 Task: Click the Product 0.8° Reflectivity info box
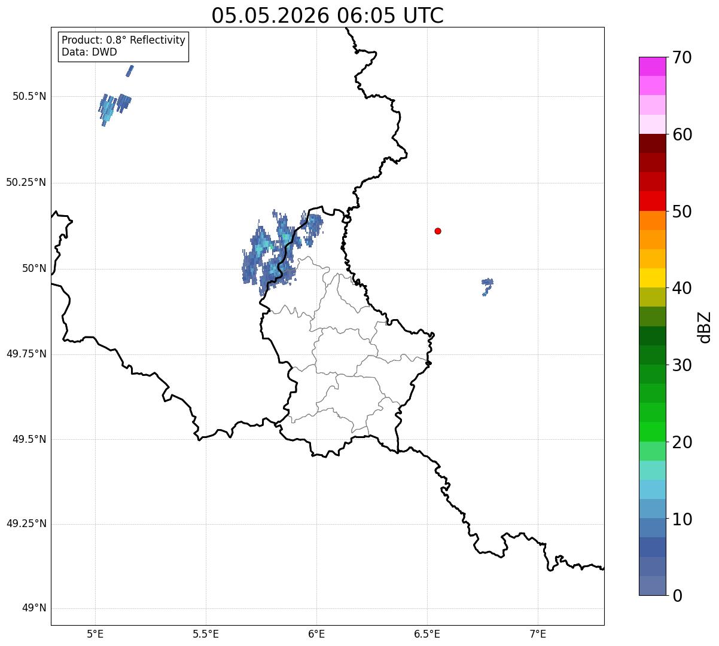123,46
